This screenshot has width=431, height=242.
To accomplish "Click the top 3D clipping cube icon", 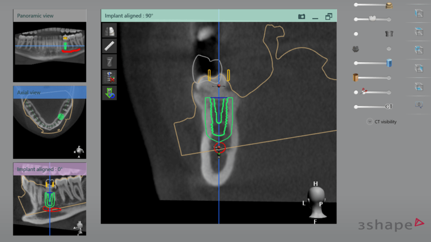I will tap(419, 14).
